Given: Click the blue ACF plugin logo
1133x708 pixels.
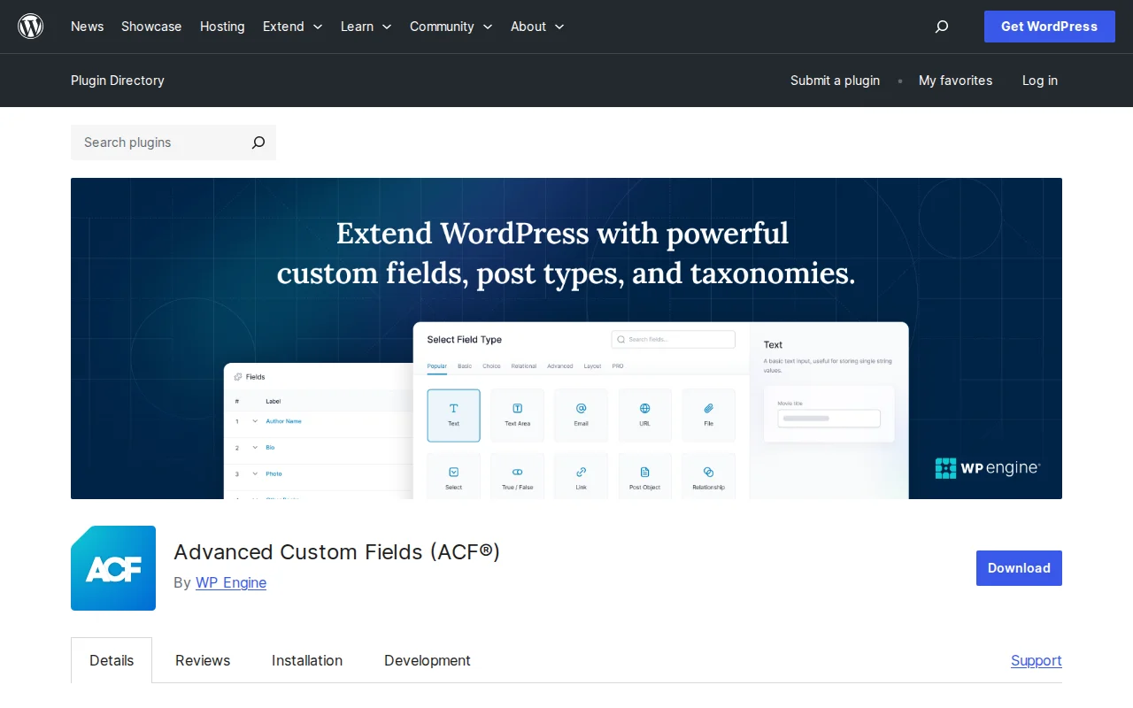Looking at the screenshot, I should coord(113,568).
